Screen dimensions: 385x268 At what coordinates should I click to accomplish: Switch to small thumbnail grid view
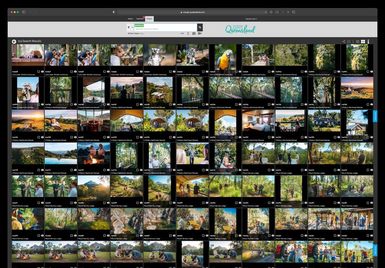357,42
